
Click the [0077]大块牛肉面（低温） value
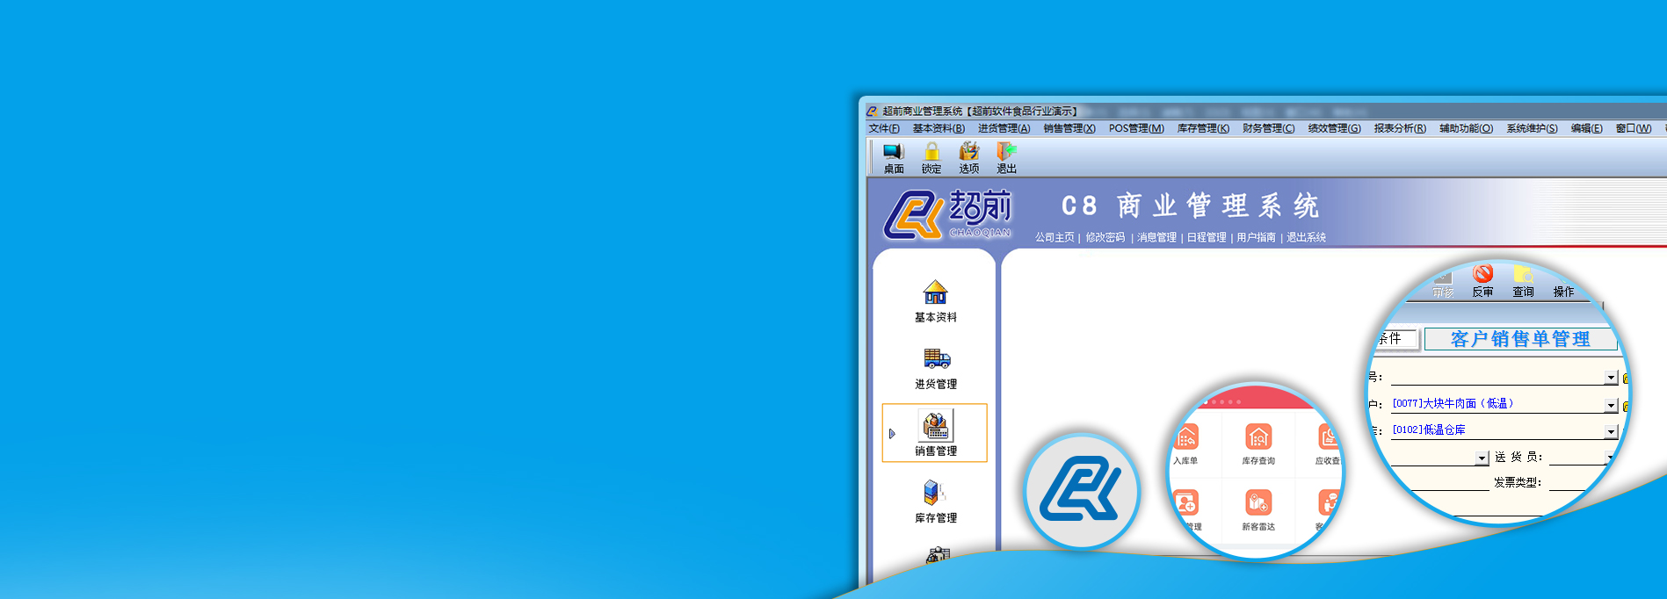[x=1453, y=404]
